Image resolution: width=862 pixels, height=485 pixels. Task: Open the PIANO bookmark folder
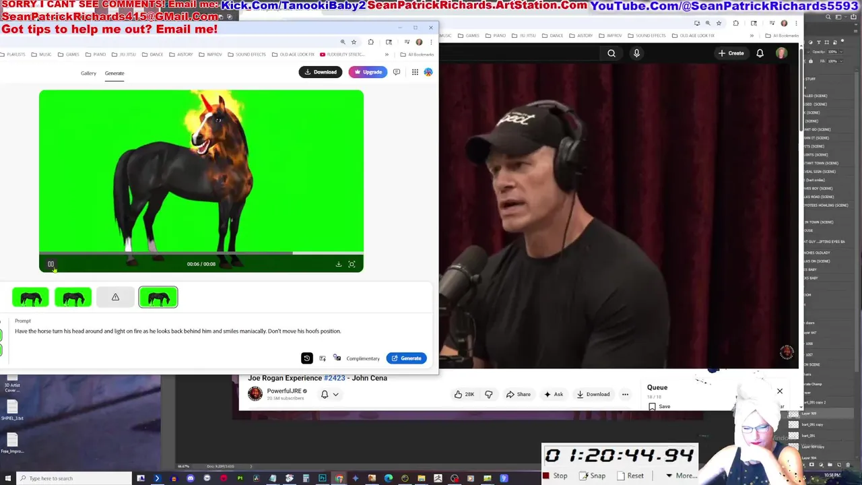96,55
